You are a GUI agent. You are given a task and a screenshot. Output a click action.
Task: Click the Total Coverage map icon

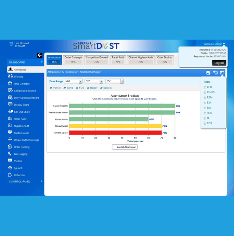point(10,83)
